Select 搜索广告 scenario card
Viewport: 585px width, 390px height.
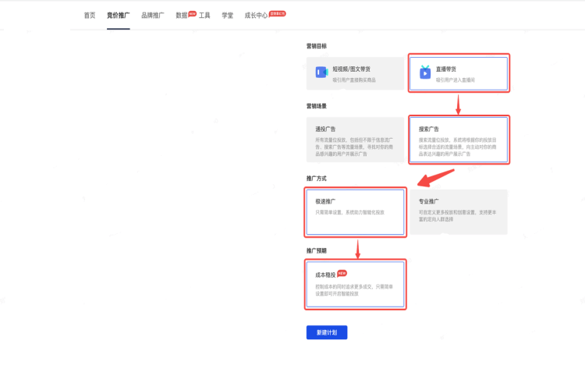click(x=459, y=140)
